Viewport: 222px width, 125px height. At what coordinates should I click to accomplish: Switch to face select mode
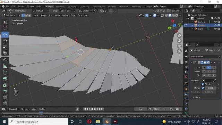29,15
